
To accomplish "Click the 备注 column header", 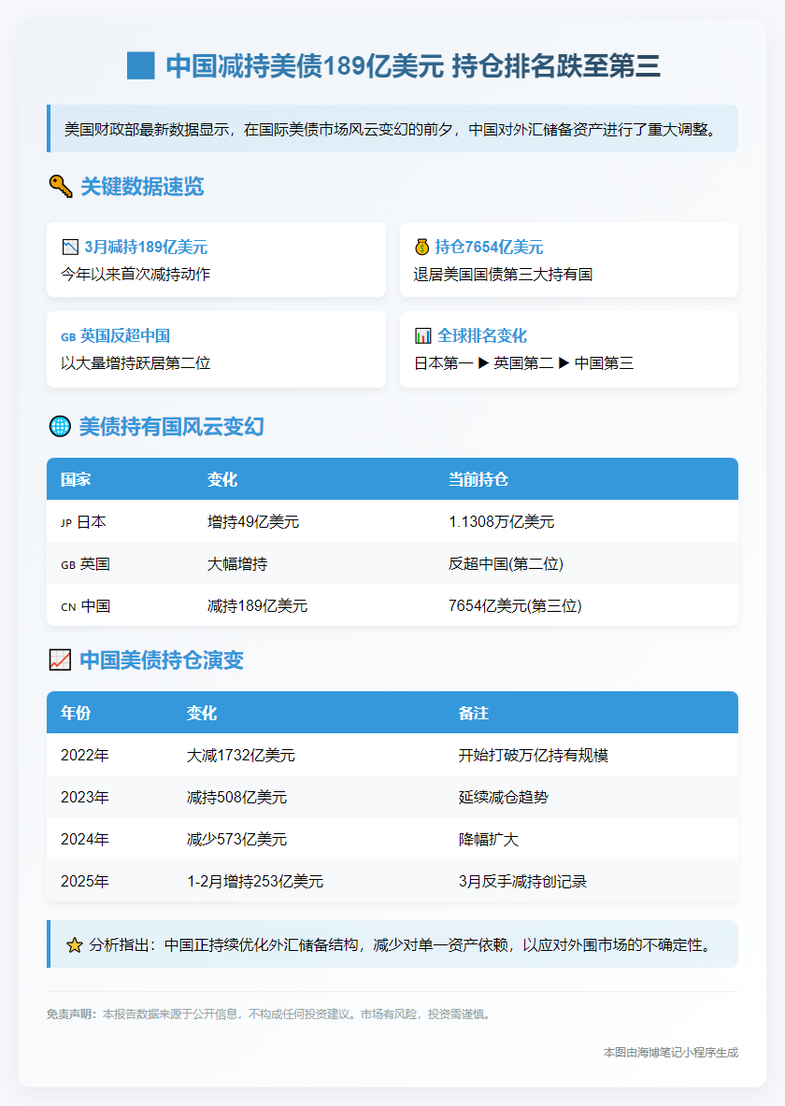I will point(474,713).
